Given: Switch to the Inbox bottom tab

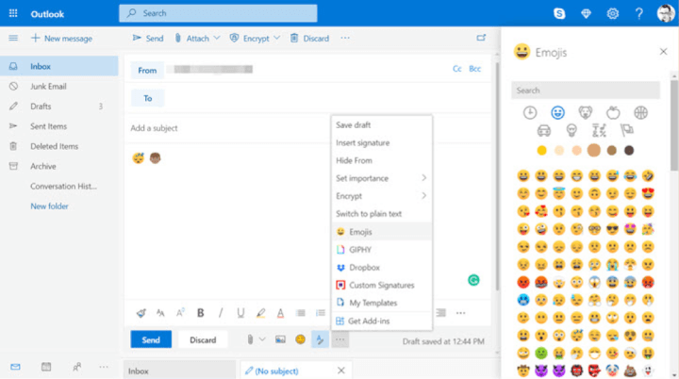Looking at the screenshot, I should [179, 371].
